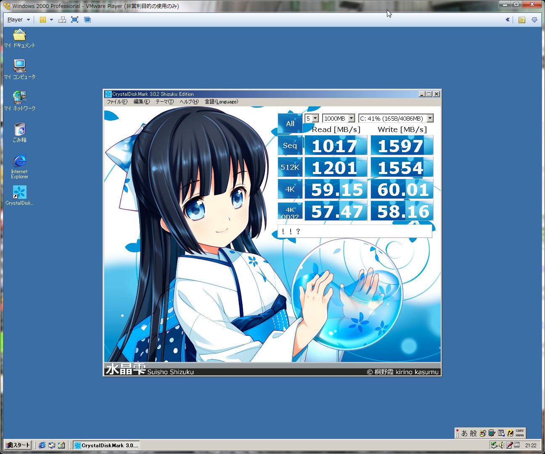Toggle KANA indicator on IME bar
The width and height of the screenshot is (545, 454).
(520, 435)
